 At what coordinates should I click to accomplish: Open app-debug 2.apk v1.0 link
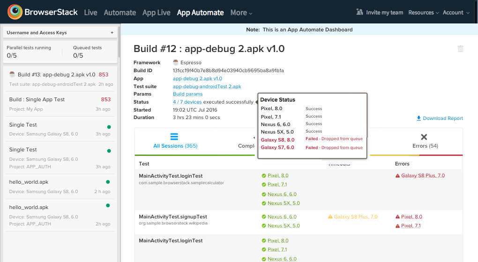point(197,78)
